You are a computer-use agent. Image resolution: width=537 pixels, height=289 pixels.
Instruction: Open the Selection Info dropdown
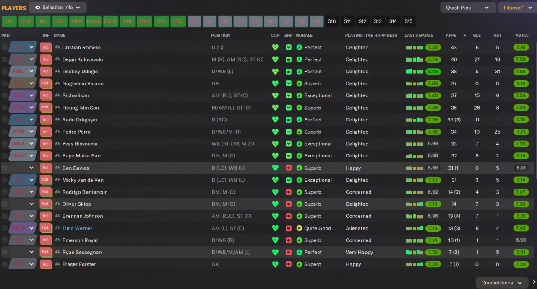point(58,8)
